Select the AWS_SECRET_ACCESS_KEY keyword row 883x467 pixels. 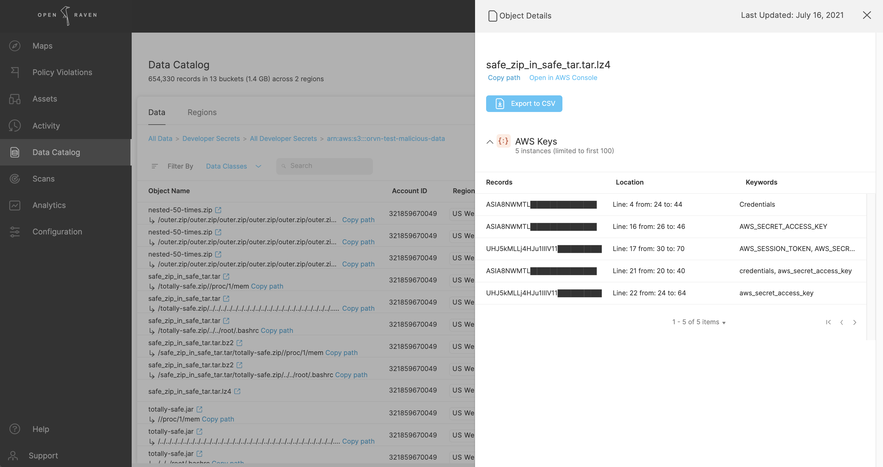670,227
